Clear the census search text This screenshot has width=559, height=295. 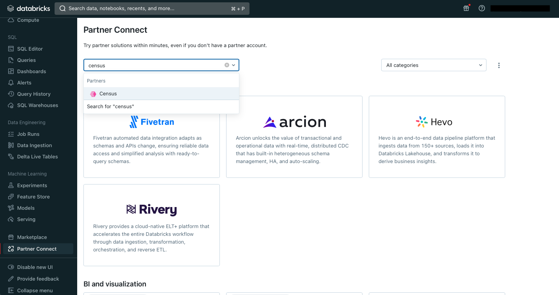pyautogui.click(x=227, y=65)
